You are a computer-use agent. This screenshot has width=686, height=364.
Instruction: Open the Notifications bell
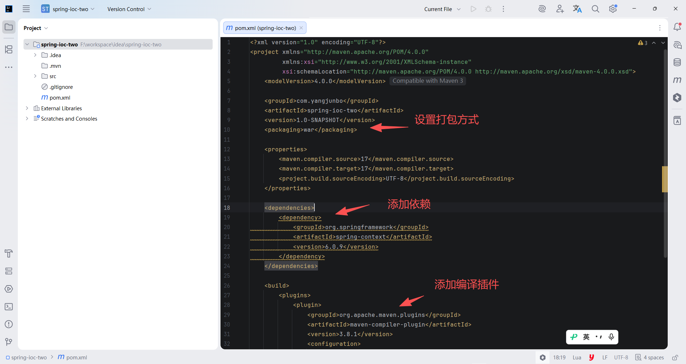pyautogui.click(x=677, y=27)
